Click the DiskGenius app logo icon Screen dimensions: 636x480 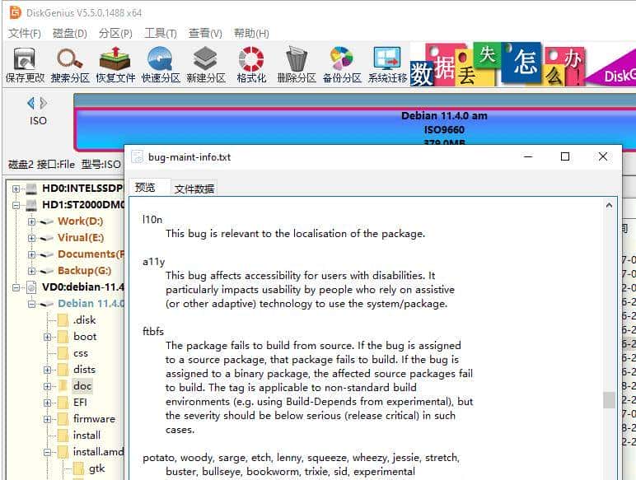(15, 12)
